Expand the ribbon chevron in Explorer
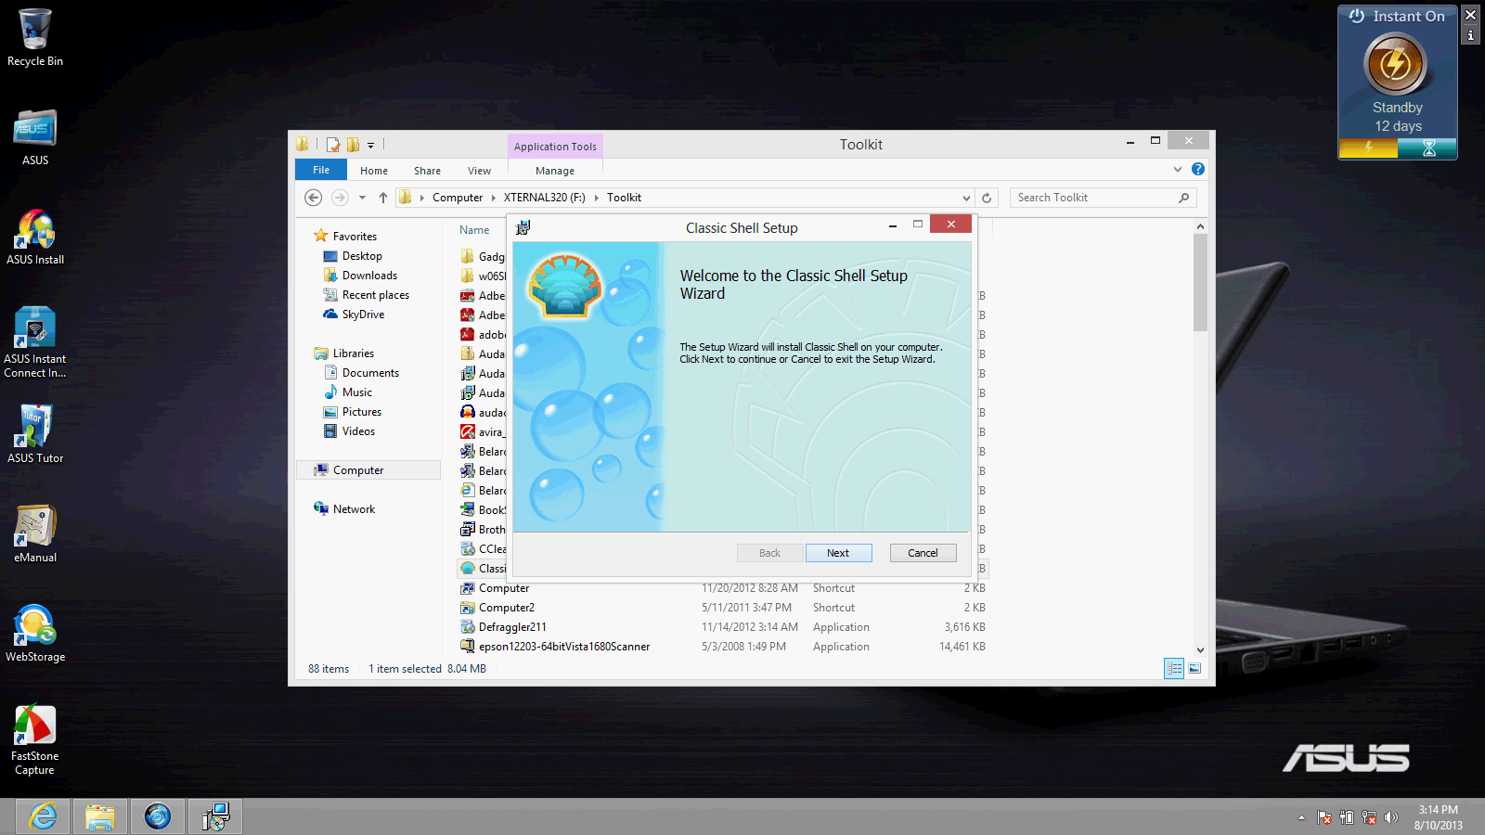Screen dimensions: 1485x835 tap(1178, 169)
